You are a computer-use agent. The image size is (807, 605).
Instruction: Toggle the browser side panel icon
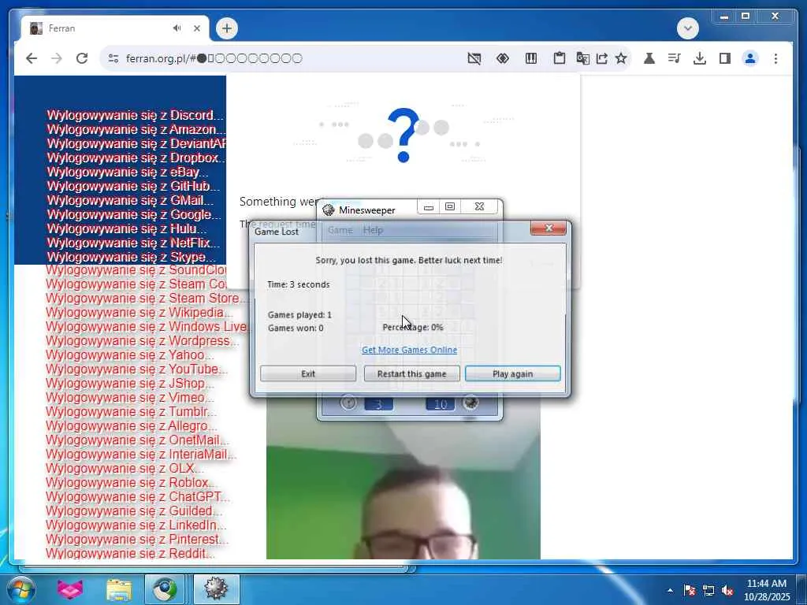(x=725, y=58)
